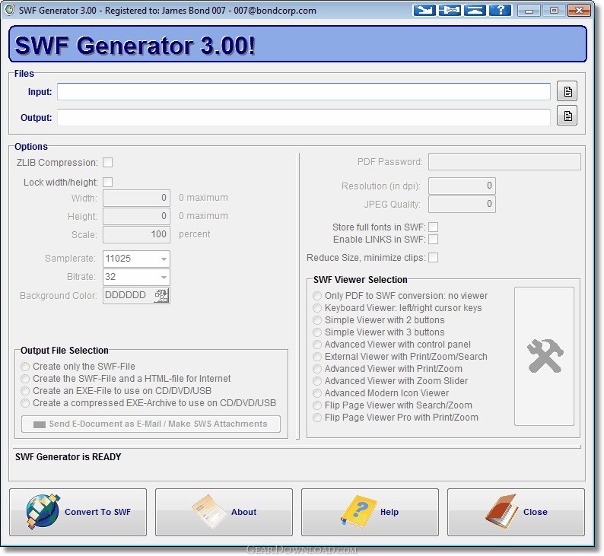Click the Output file path field
This screenshot has height=556, width=604.
point(304,117)
